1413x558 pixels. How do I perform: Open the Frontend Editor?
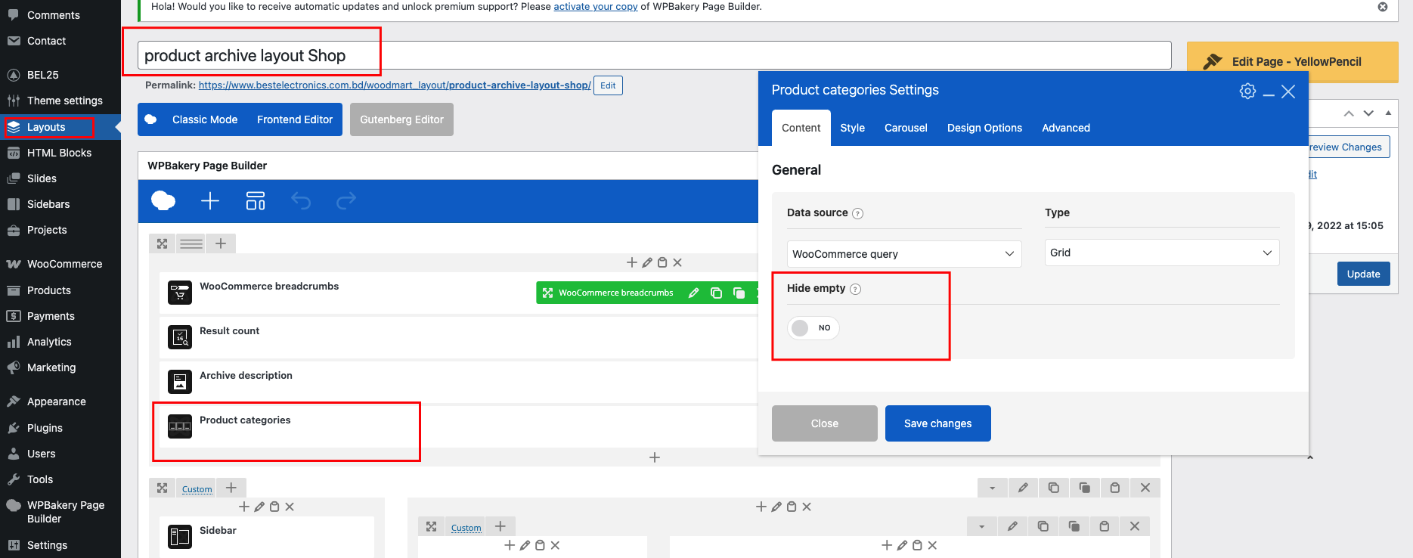(x=295, y=119)
